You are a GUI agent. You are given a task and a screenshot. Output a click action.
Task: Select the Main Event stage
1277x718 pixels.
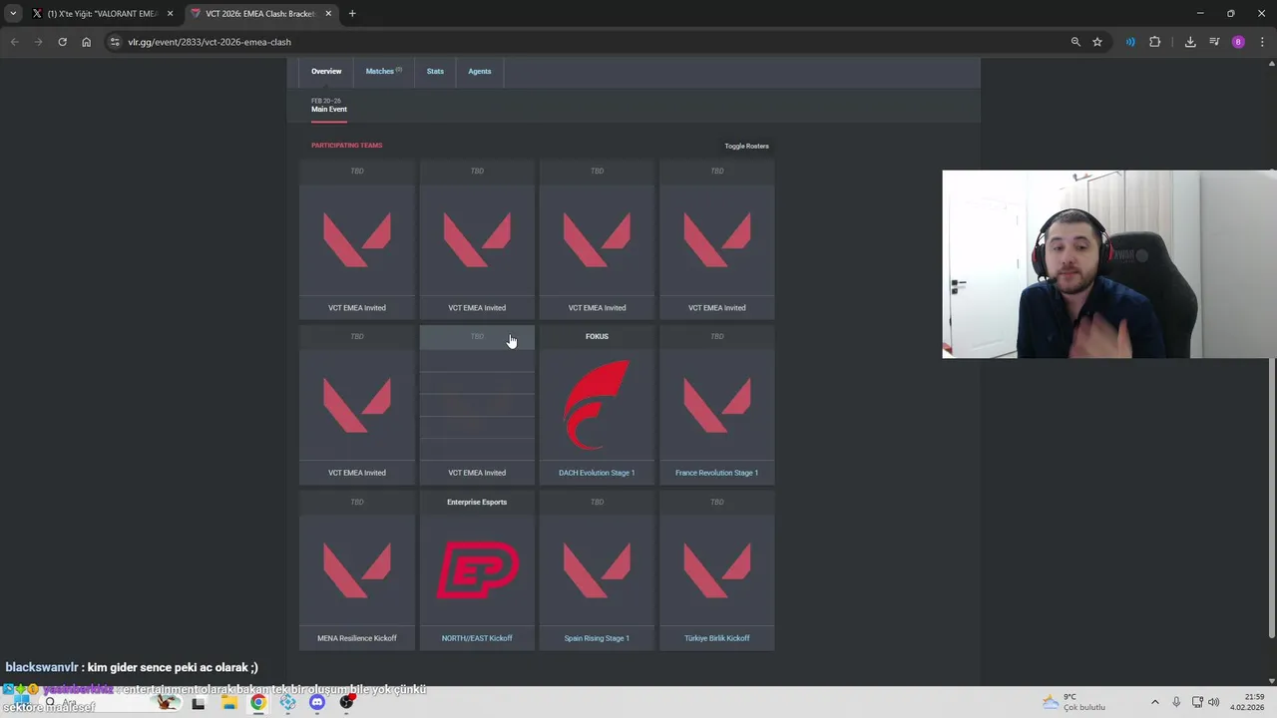[329, 106]
